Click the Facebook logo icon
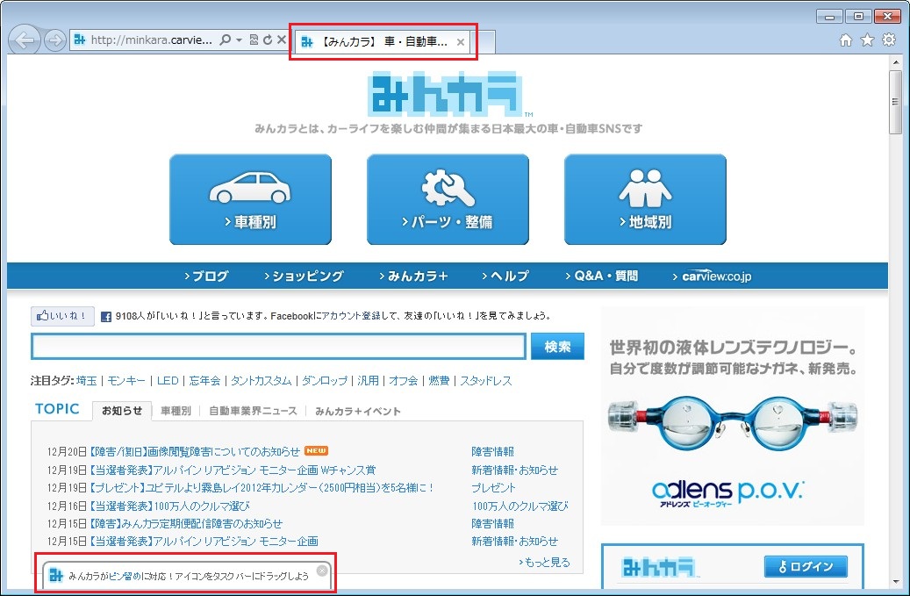 [106, 317]
